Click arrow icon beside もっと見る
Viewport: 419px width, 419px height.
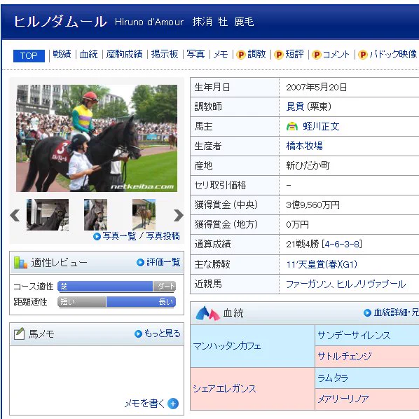tap(138, 334)
